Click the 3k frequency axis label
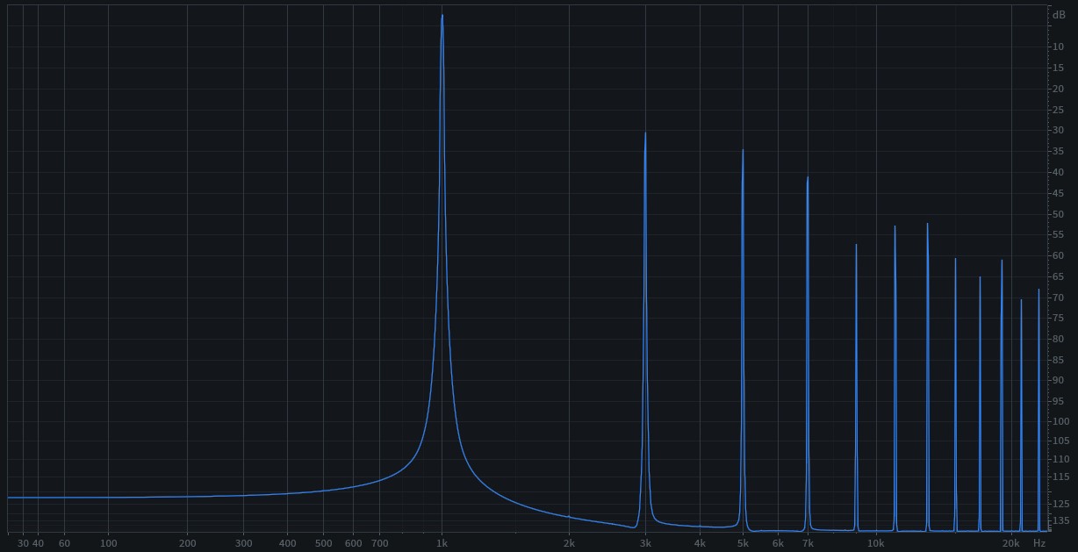The width and height of the screenshot is (1078, 552). pos(645,543)
